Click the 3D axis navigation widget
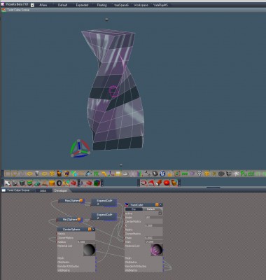266x280 pixels. point(80,148)
